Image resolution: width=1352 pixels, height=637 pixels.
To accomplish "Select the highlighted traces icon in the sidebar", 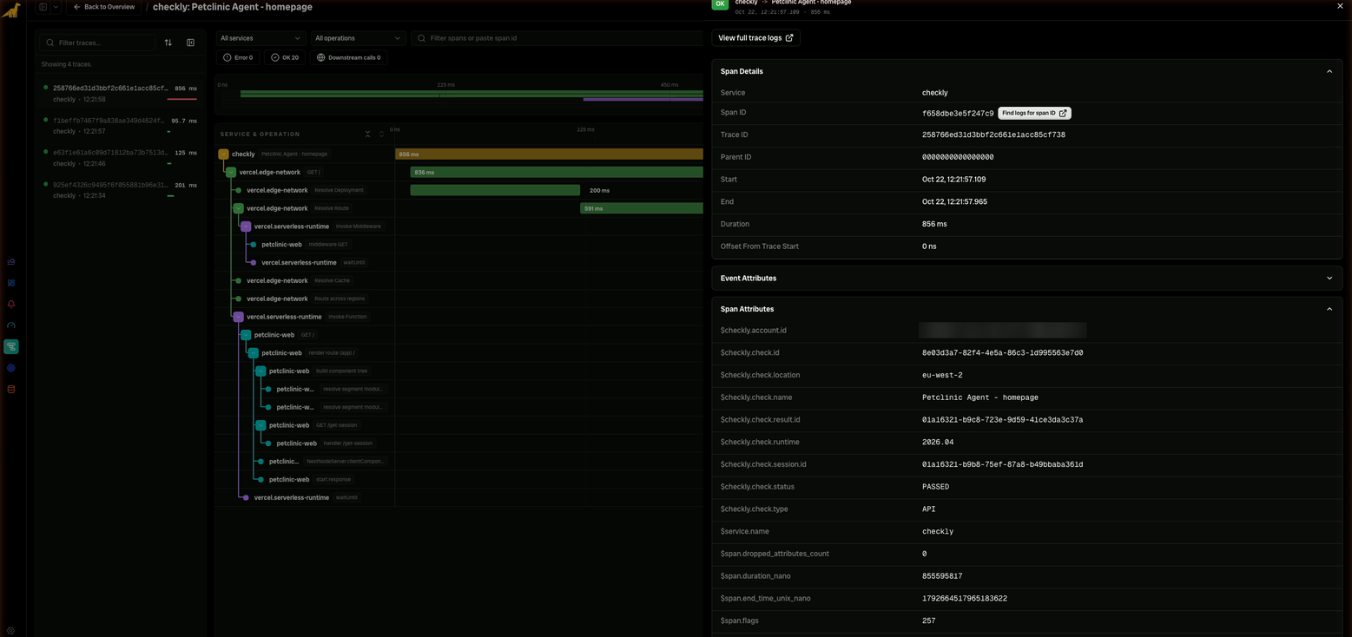I will pos(11,346).
